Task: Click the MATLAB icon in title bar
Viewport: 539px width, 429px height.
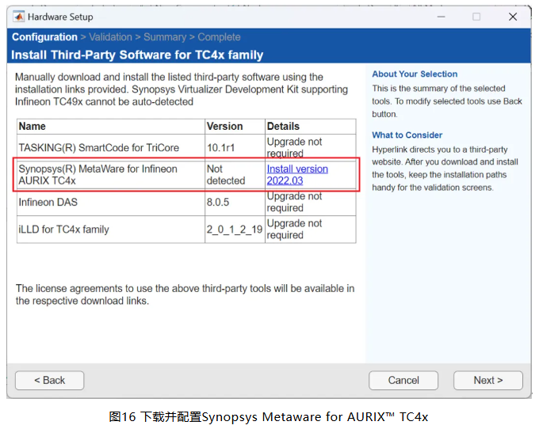Action: (18, 17)
